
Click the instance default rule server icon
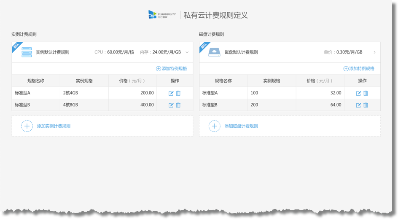27,52
